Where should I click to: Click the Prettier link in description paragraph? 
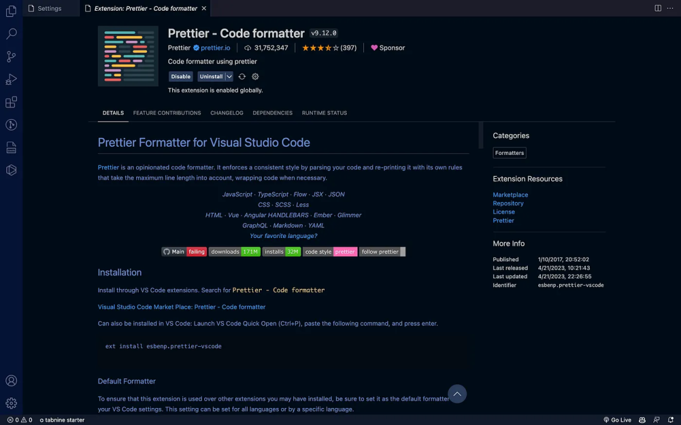click(108, 167)
